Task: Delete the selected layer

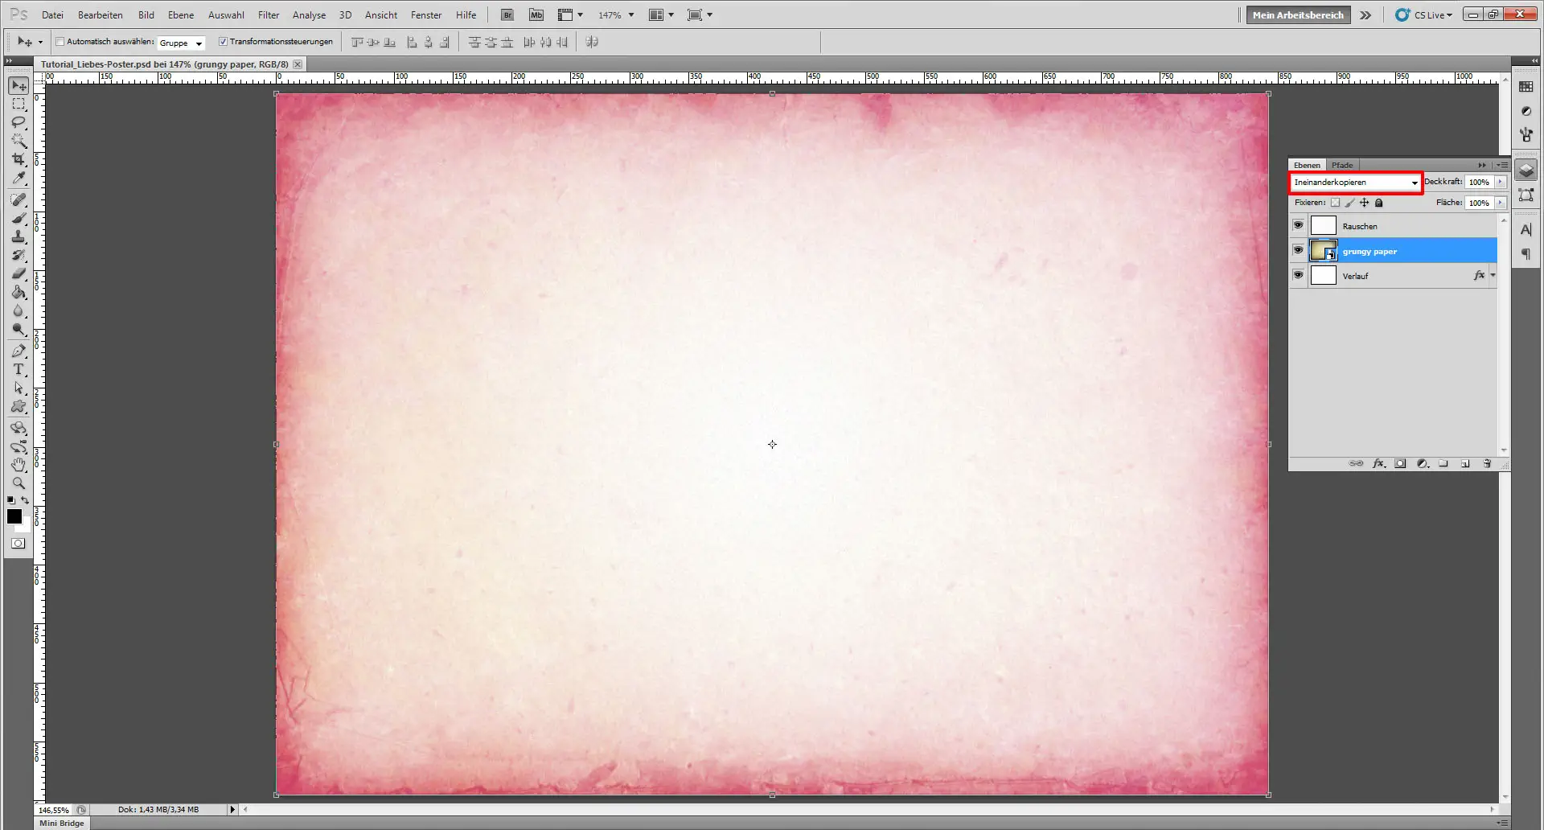Action: [1487, 463]
